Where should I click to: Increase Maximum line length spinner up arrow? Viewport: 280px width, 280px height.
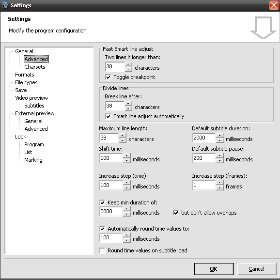coord(123,135)
